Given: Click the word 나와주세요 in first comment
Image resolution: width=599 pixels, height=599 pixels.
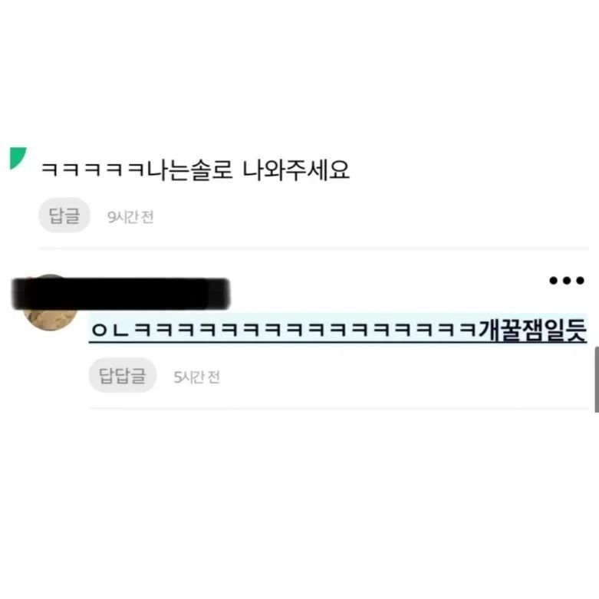Looking at the screenshot, I should [296, 170].
